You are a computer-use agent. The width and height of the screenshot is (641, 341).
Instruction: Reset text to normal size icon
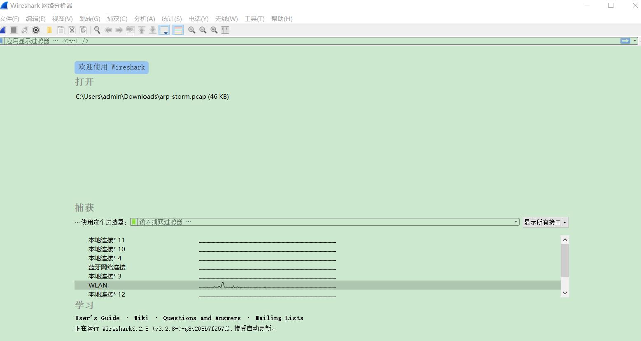(x=214, y=30)
